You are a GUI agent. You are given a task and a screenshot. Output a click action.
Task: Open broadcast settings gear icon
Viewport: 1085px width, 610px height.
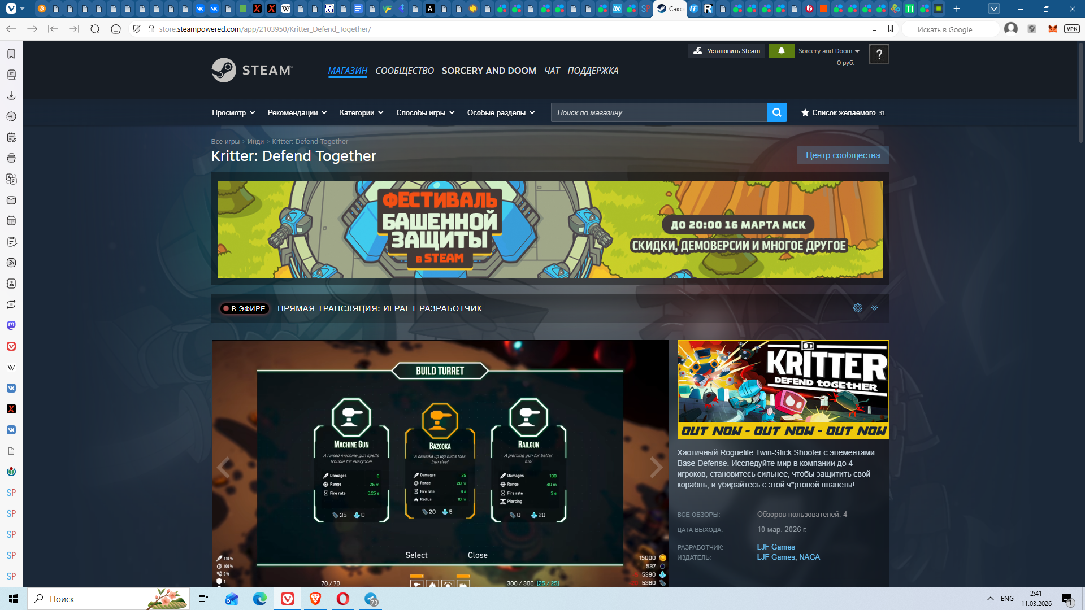pos(857,308)
